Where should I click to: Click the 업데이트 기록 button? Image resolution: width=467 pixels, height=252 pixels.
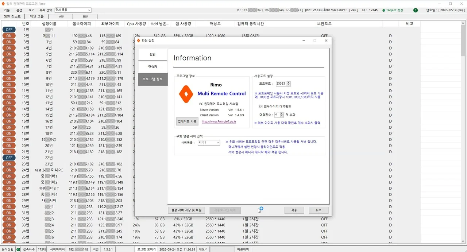coord(187,121)
